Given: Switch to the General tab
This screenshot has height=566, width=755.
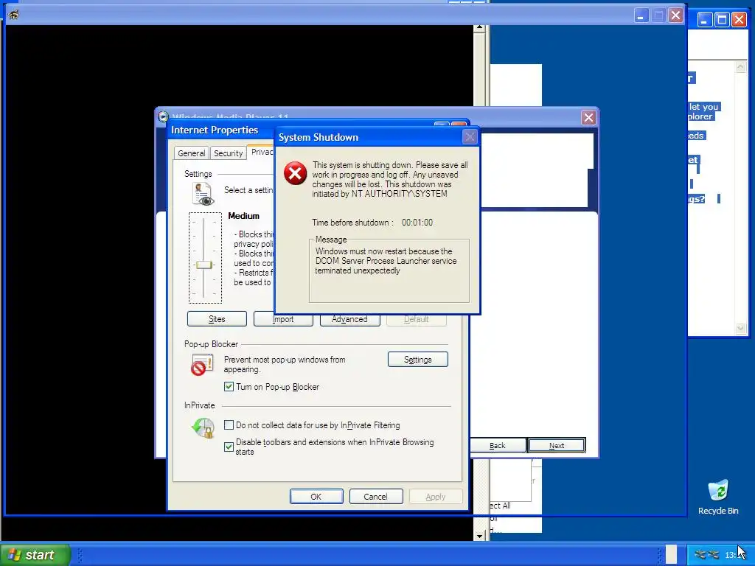Looking at the screenshot, I should tap(191, 153).
